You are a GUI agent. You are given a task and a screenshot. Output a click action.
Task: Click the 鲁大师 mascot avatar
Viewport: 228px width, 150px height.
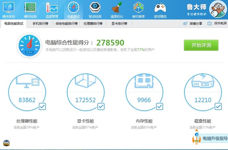[218, 9]
